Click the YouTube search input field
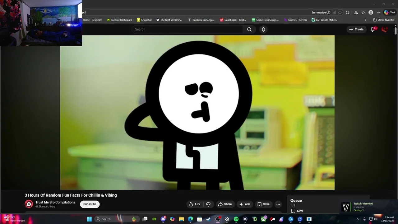398x224 pixels. coord(187,29)
